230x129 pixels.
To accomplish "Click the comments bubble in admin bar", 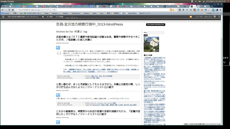I will click(43, 17).
